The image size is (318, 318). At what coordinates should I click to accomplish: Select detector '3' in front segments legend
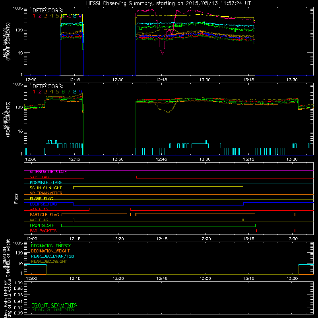pos(46,16)
